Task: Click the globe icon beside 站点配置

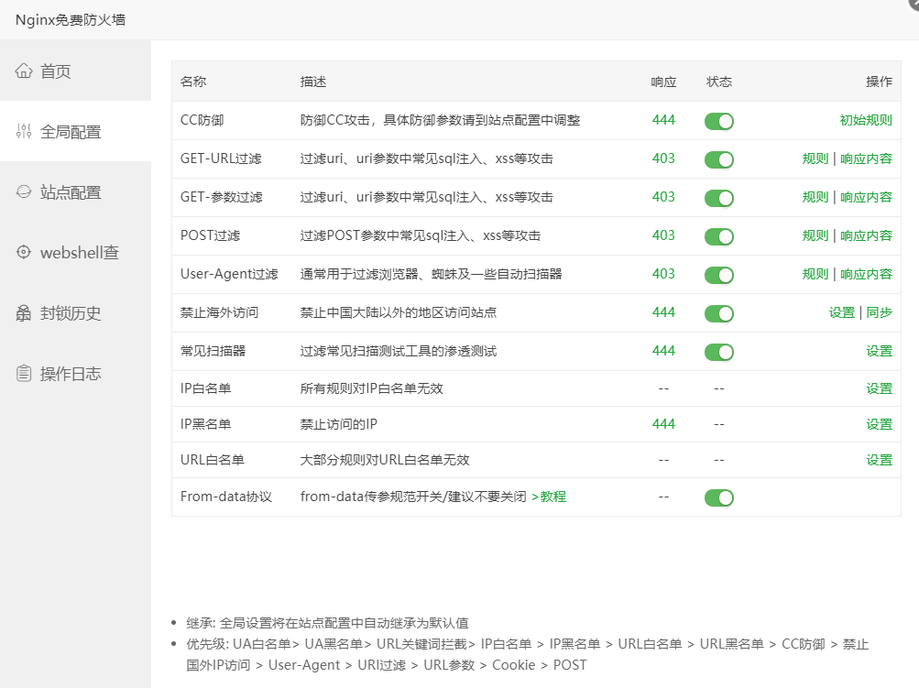Action: (24, 191)
